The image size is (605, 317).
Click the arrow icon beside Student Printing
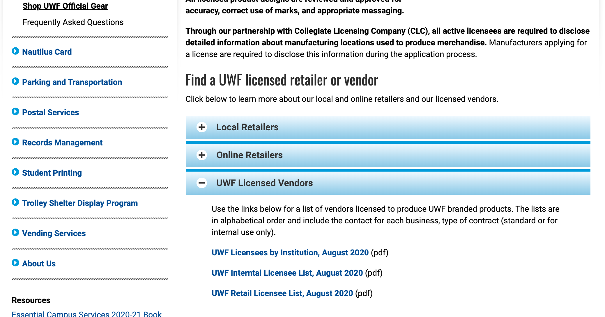tap(15, 172)
